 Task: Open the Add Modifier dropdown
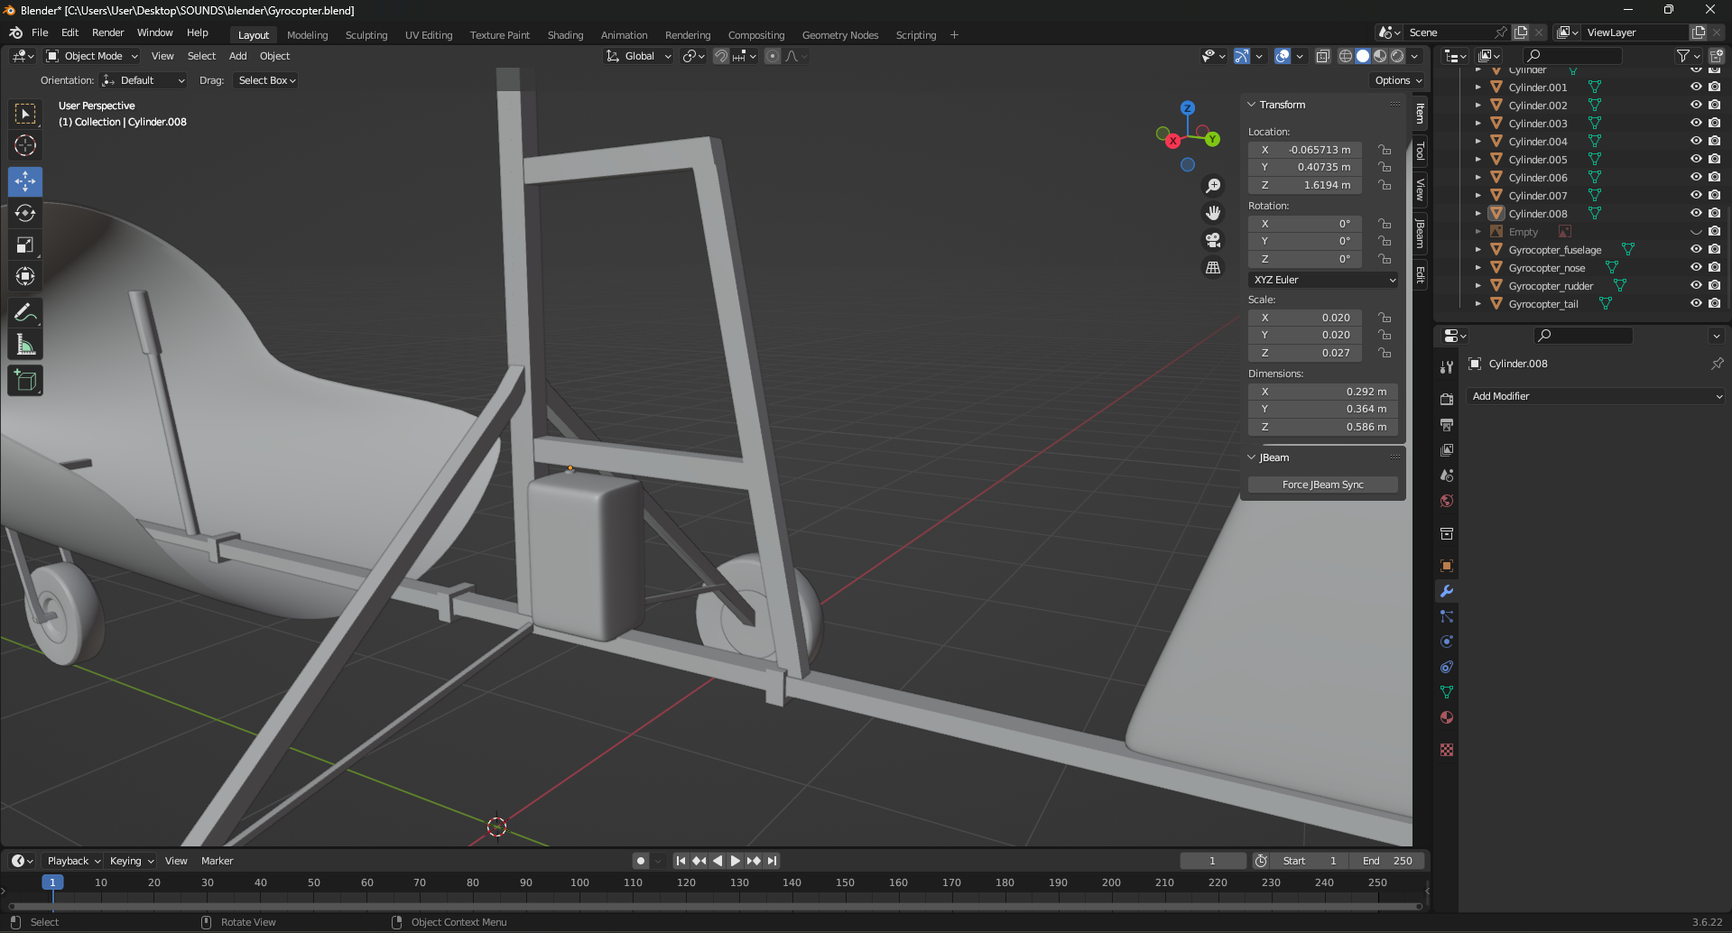click(x=1596, y=396)
